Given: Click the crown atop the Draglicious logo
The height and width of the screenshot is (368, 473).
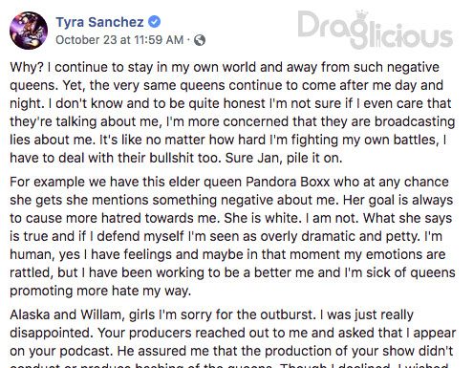Looking at the screenshot, I should click(x=362, y=16).
